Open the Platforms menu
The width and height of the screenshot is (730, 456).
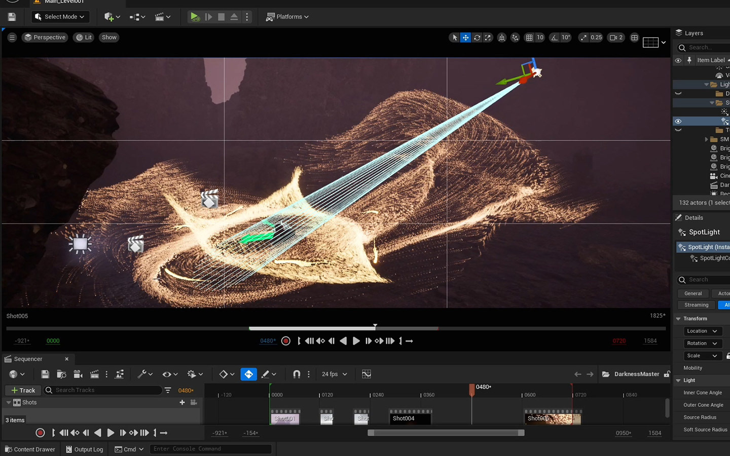click(287, 17)
